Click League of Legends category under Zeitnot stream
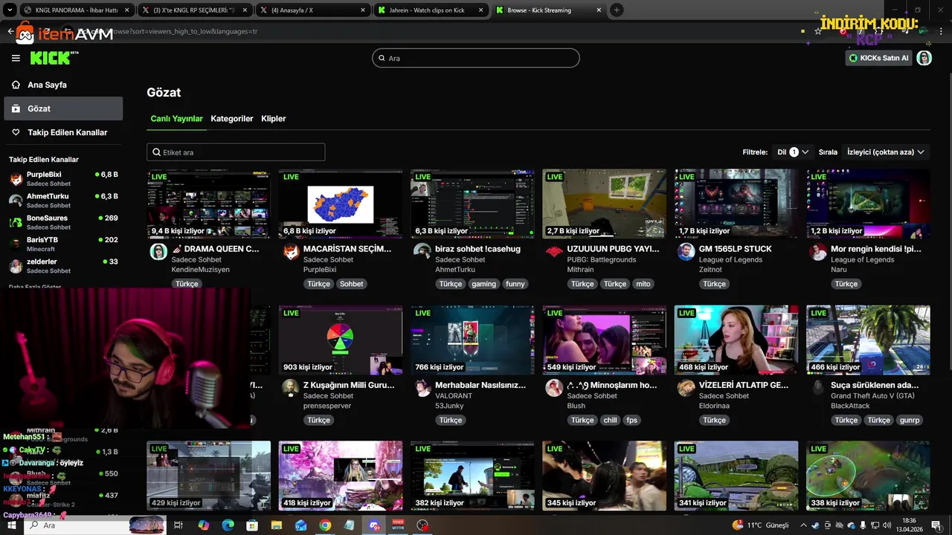 click(x=730, y=260)
